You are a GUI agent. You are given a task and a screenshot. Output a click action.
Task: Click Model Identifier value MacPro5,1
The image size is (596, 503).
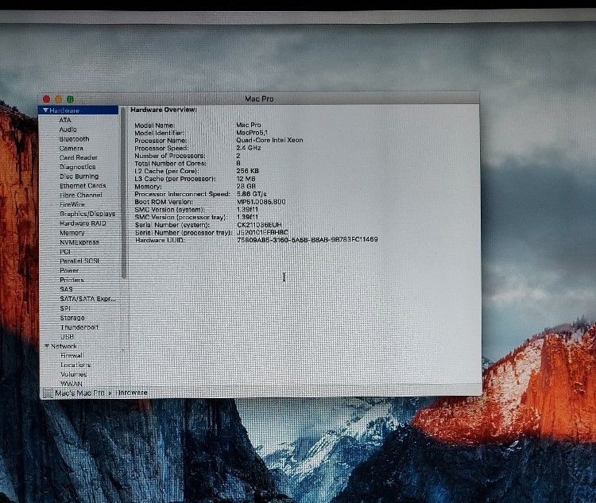pos(252,133)
